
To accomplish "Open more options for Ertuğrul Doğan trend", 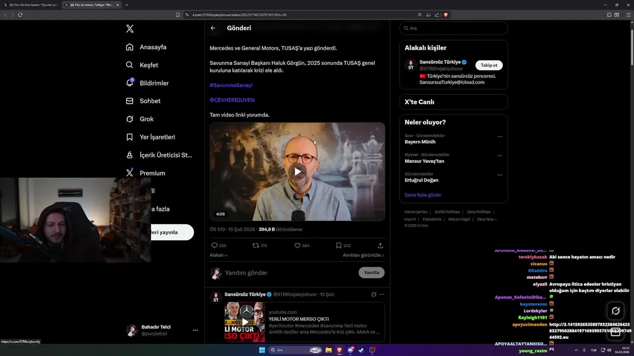I will click(x=499, y=175).
